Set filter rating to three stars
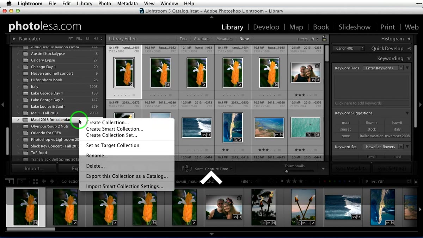This screenshot has width=423, height=238. pyautogui.click(x=301, y=181)
